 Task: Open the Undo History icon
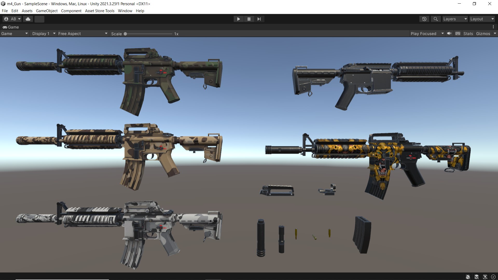[x=424, y=19]
